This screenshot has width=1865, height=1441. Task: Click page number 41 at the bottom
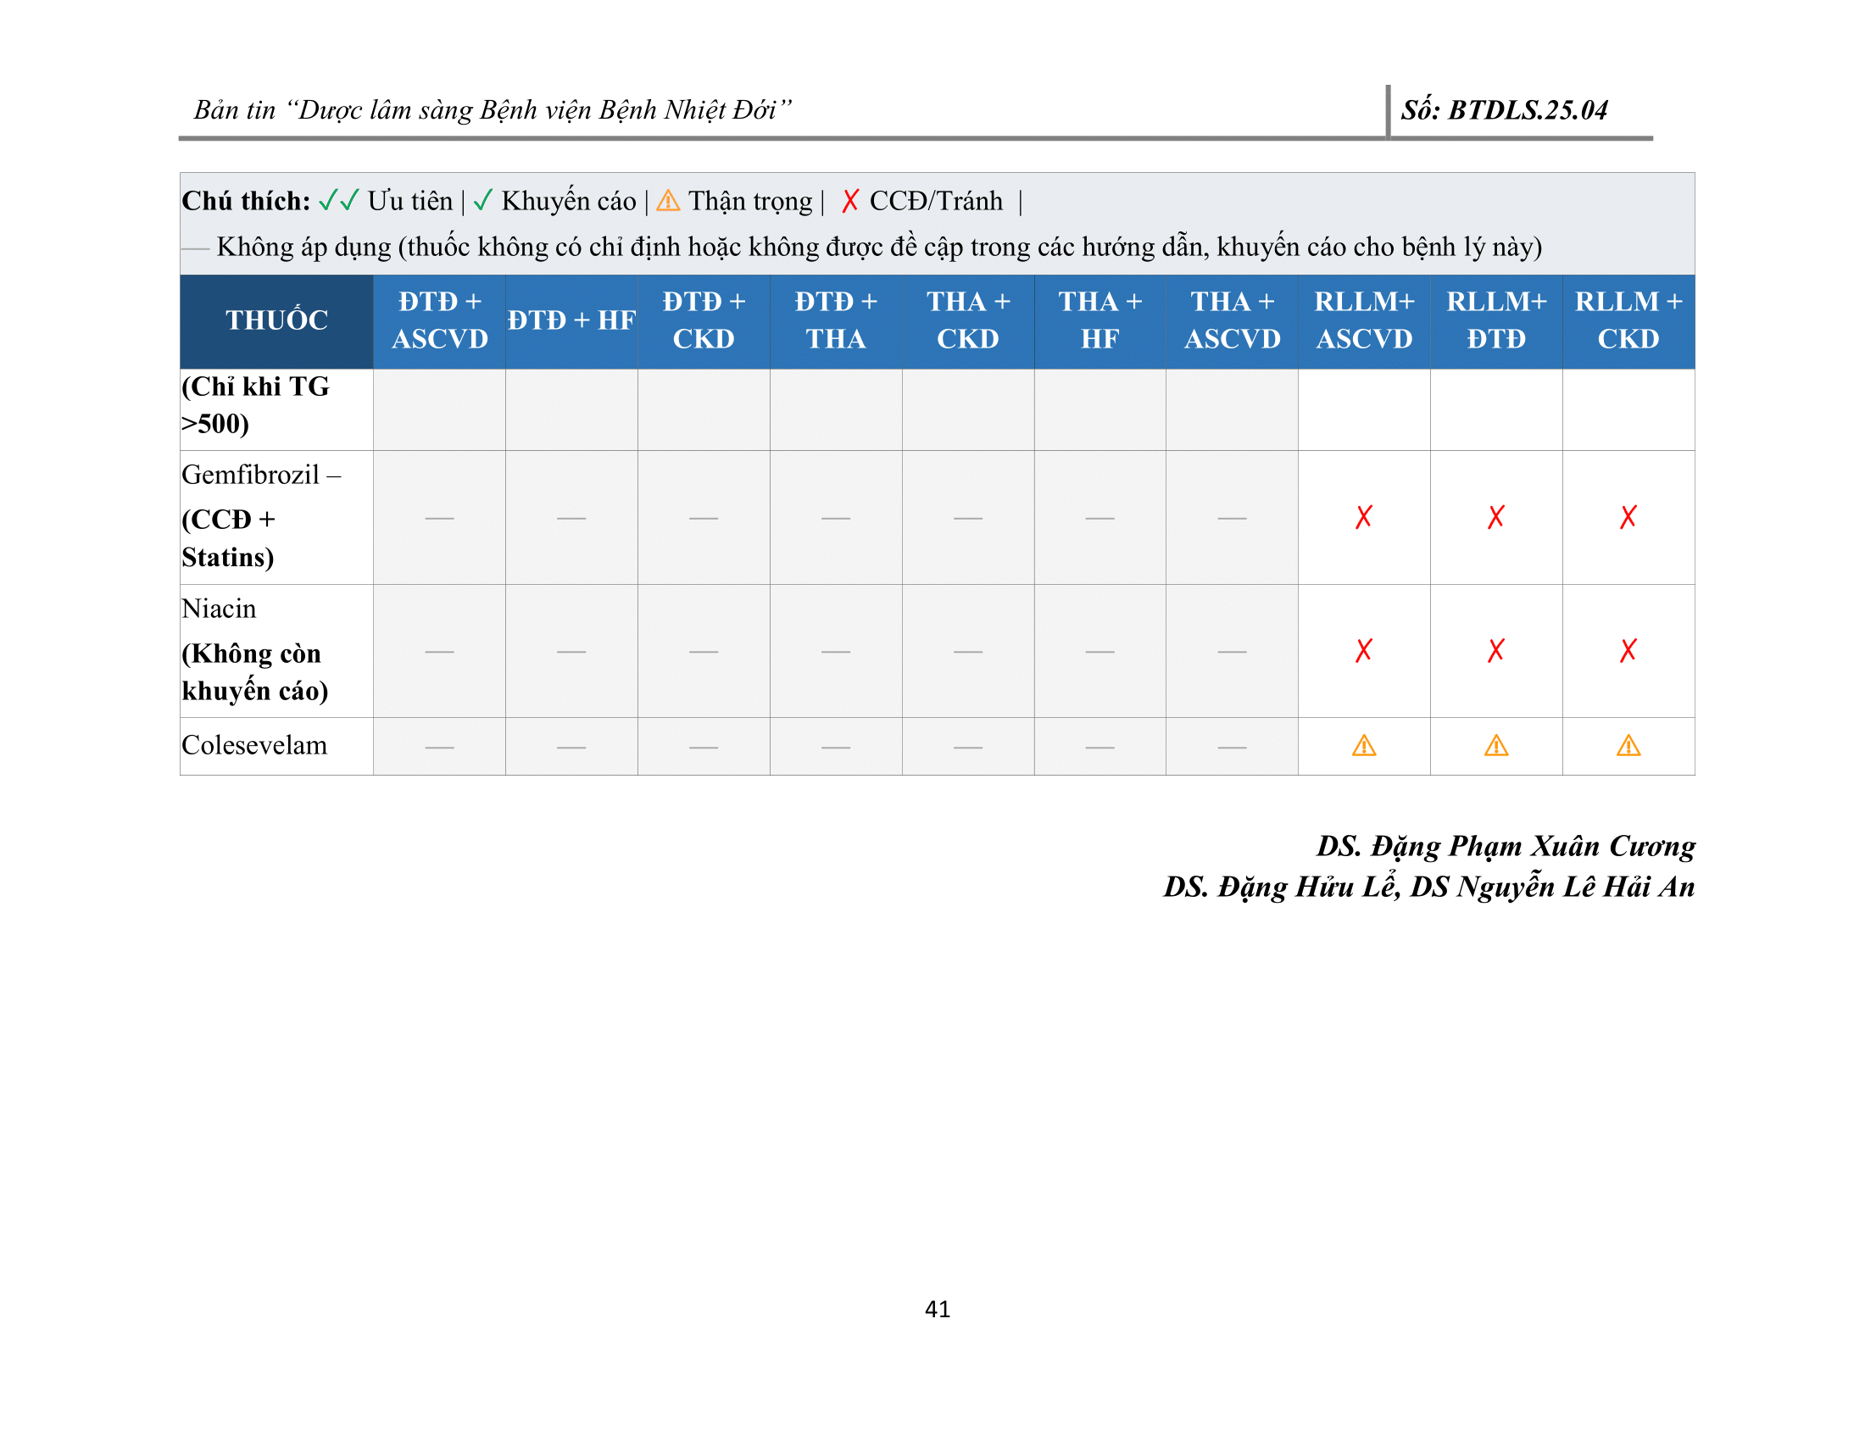pos(937,1309)
